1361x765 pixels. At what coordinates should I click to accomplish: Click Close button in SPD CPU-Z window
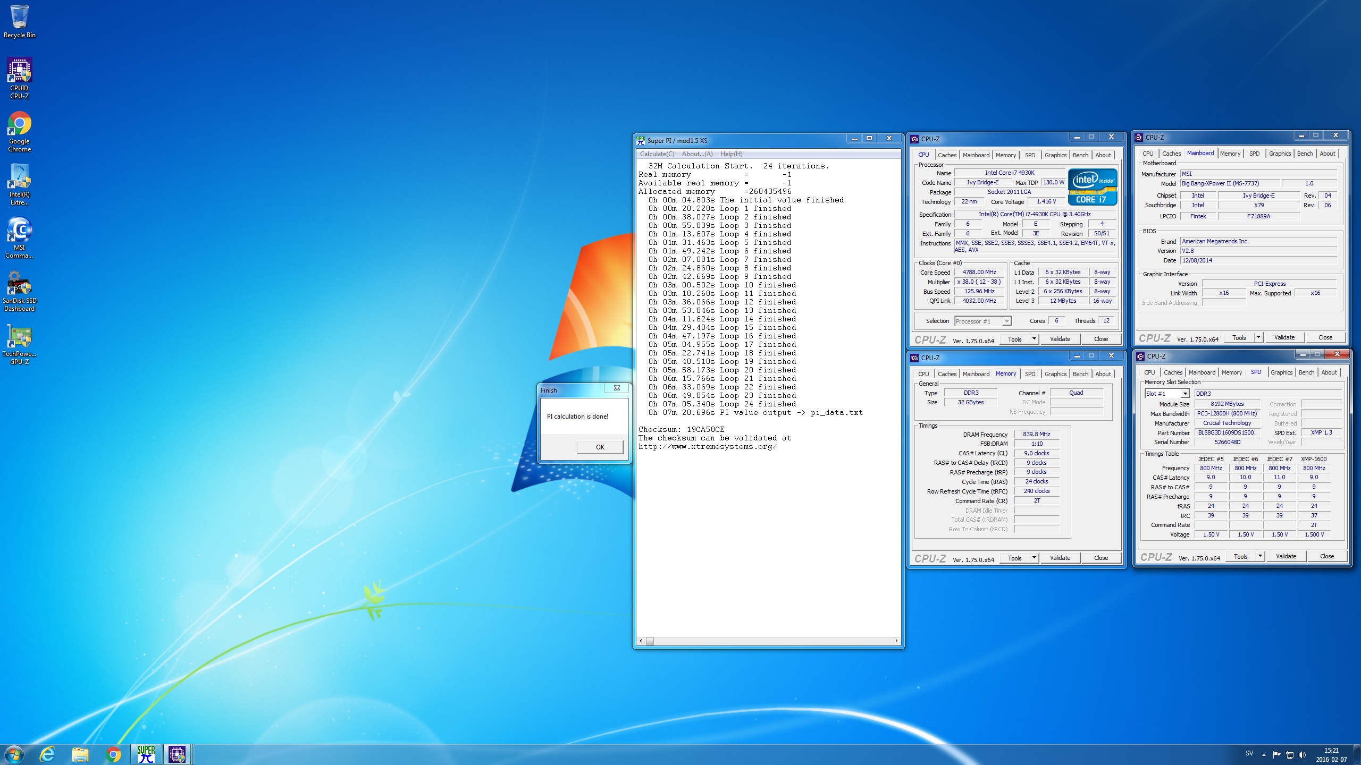(1327, 556)
